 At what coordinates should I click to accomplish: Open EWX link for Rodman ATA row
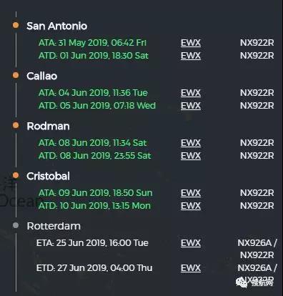tap(191, 143)
